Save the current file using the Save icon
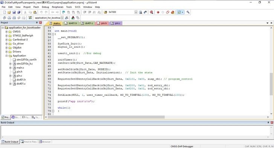The image size is (274, 148). click(x=14, y=12)
